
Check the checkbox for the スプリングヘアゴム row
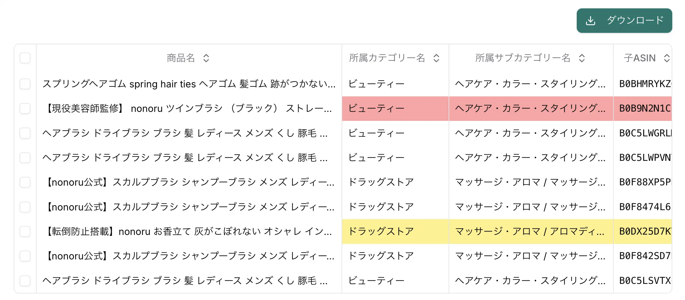25,84
